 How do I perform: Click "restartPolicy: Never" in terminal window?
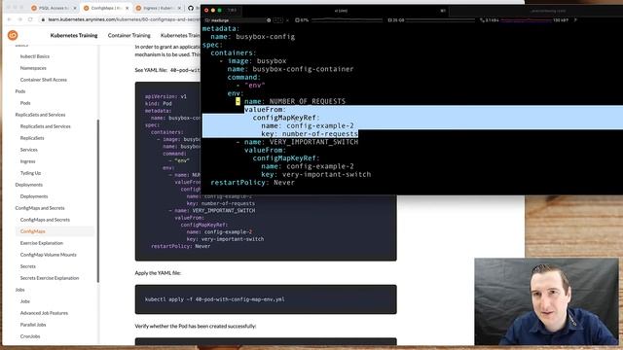coord(253,183)
